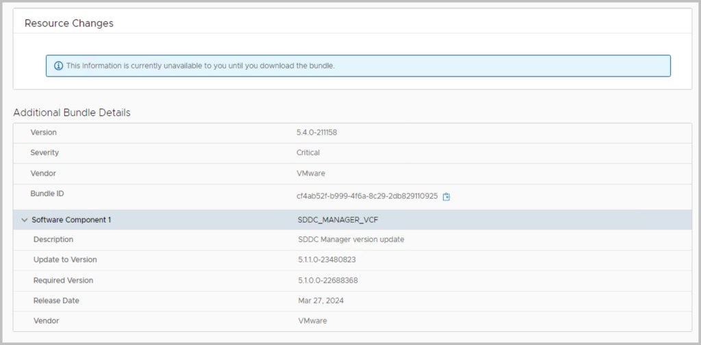Click the Severity row label
Image resolution: width=701 pixels, height=345 pixels.
44,152
